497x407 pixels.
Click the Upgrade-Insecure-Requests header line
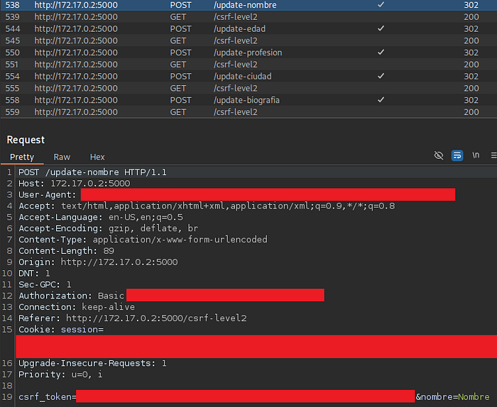92,363
